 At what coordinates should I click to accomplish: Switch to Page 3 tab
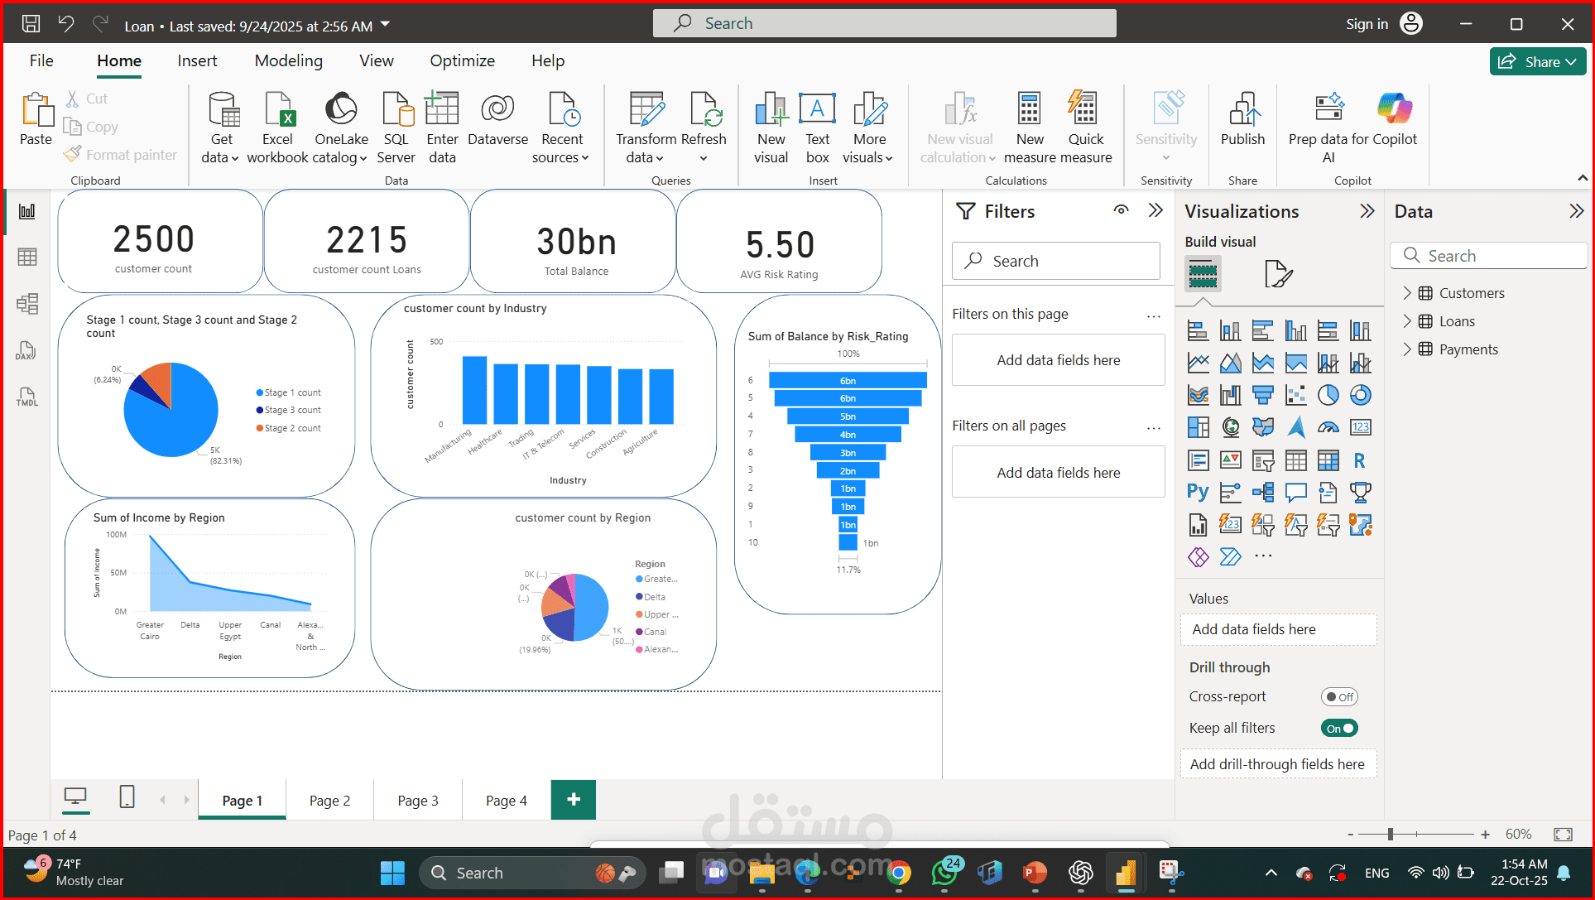[x=418, y=801]
